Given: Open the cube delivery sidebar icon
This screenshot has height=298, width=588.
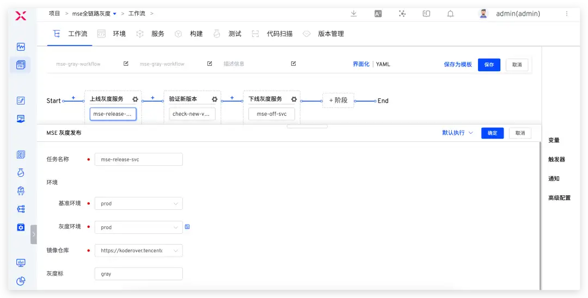Looking at the screenshot, I should [21, 190].
